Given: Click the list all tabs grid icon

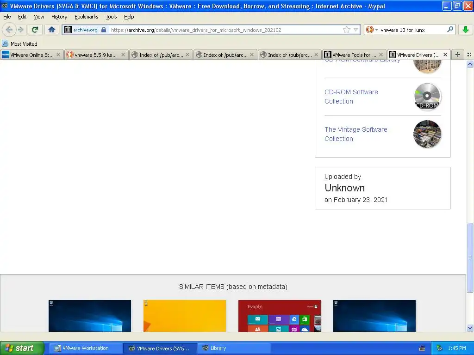Looking at the screenshot, I should tap(469, 55).
